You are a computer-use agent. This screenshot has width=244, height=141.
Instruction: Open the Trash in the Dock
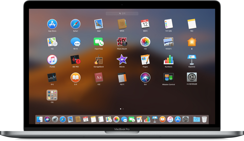[204, 119]
